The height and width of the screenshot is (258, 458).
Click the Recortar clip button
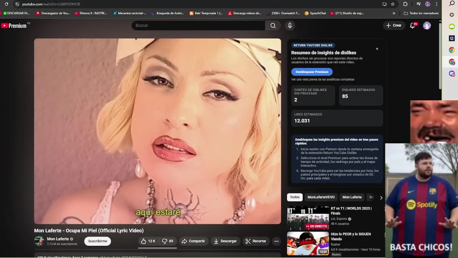[256, 241]
